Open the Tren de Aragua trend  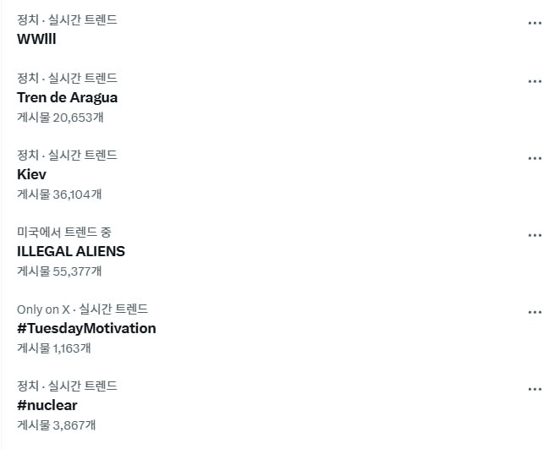coord(67,97)
